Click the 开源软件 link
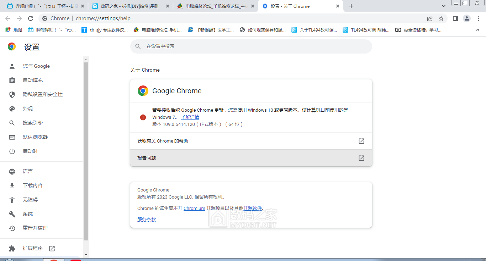Image resolution: width=486 pixels, height=261 pixels. pyautogui.click(x=253, y=208)
